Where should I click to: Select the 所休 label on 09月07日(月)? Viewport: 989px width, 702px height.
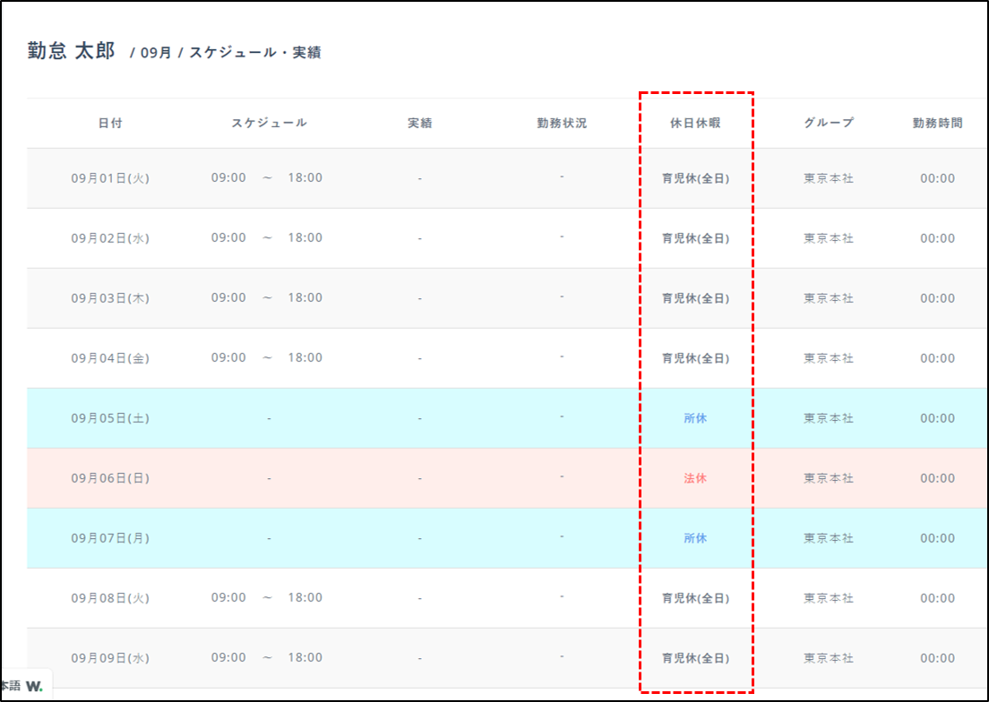pyautogui.click(x=695, y=538)
